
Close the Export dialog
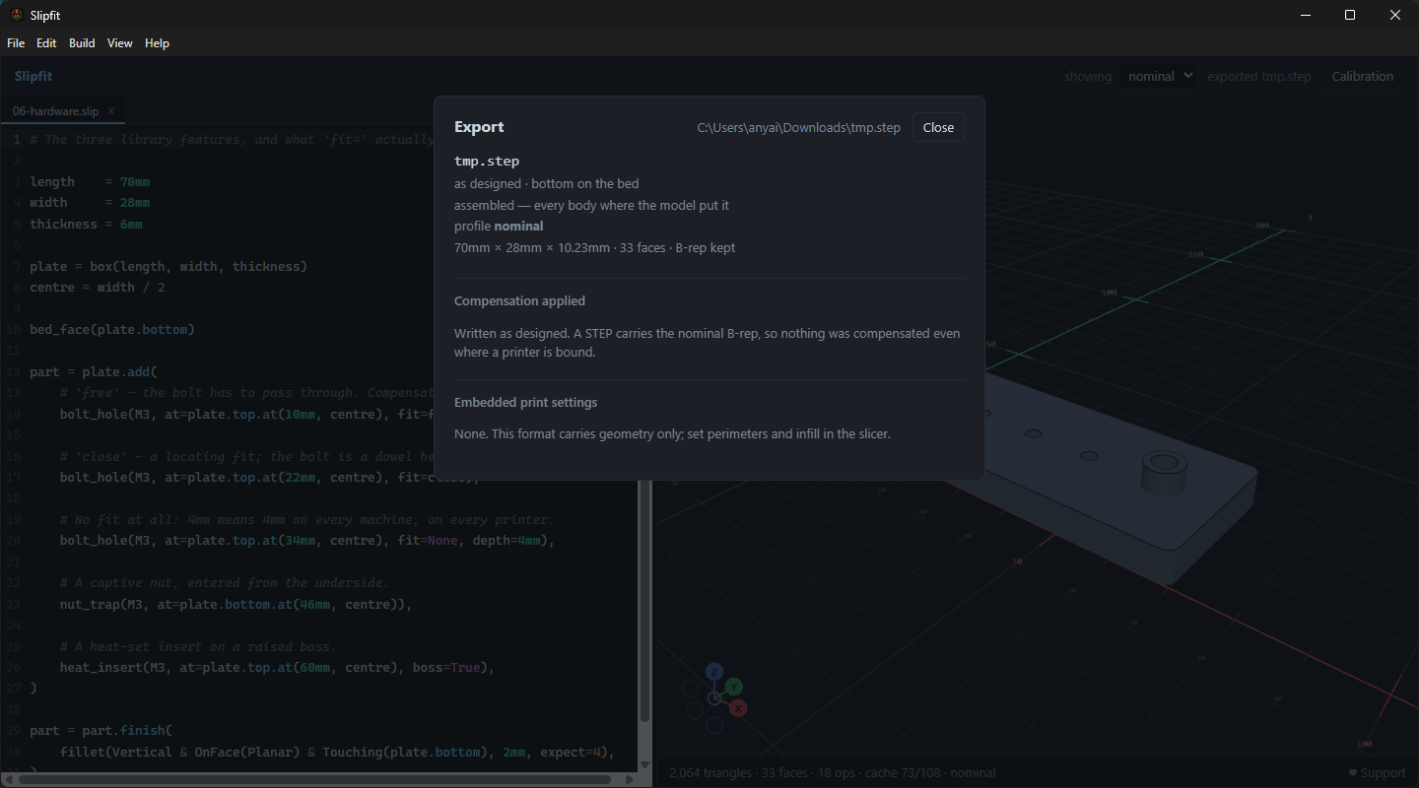(938, 127)
